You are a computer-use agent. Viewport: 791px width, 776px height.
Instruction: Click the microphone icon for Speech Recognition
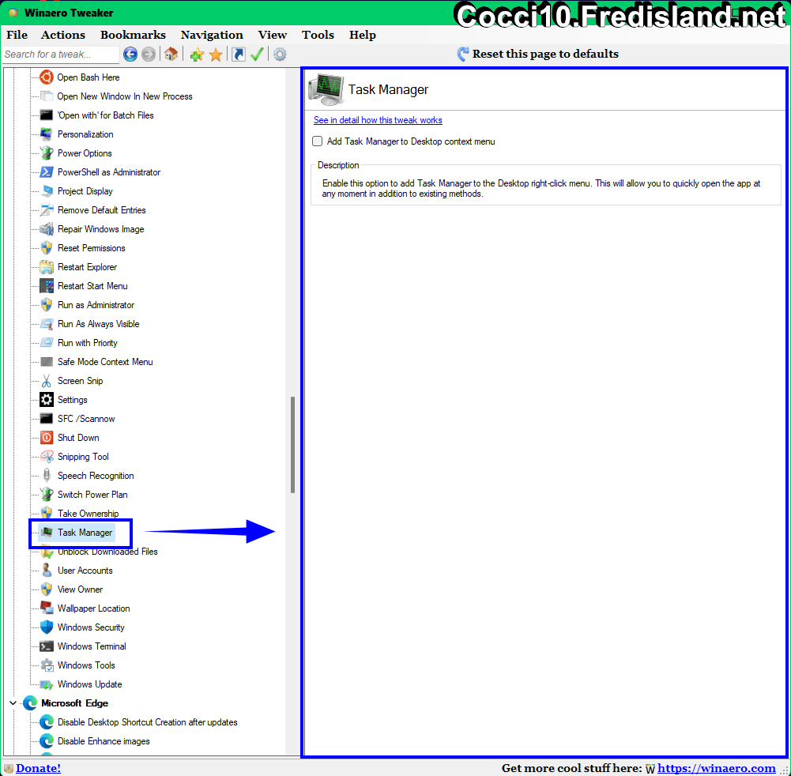(x=47, y=475)
